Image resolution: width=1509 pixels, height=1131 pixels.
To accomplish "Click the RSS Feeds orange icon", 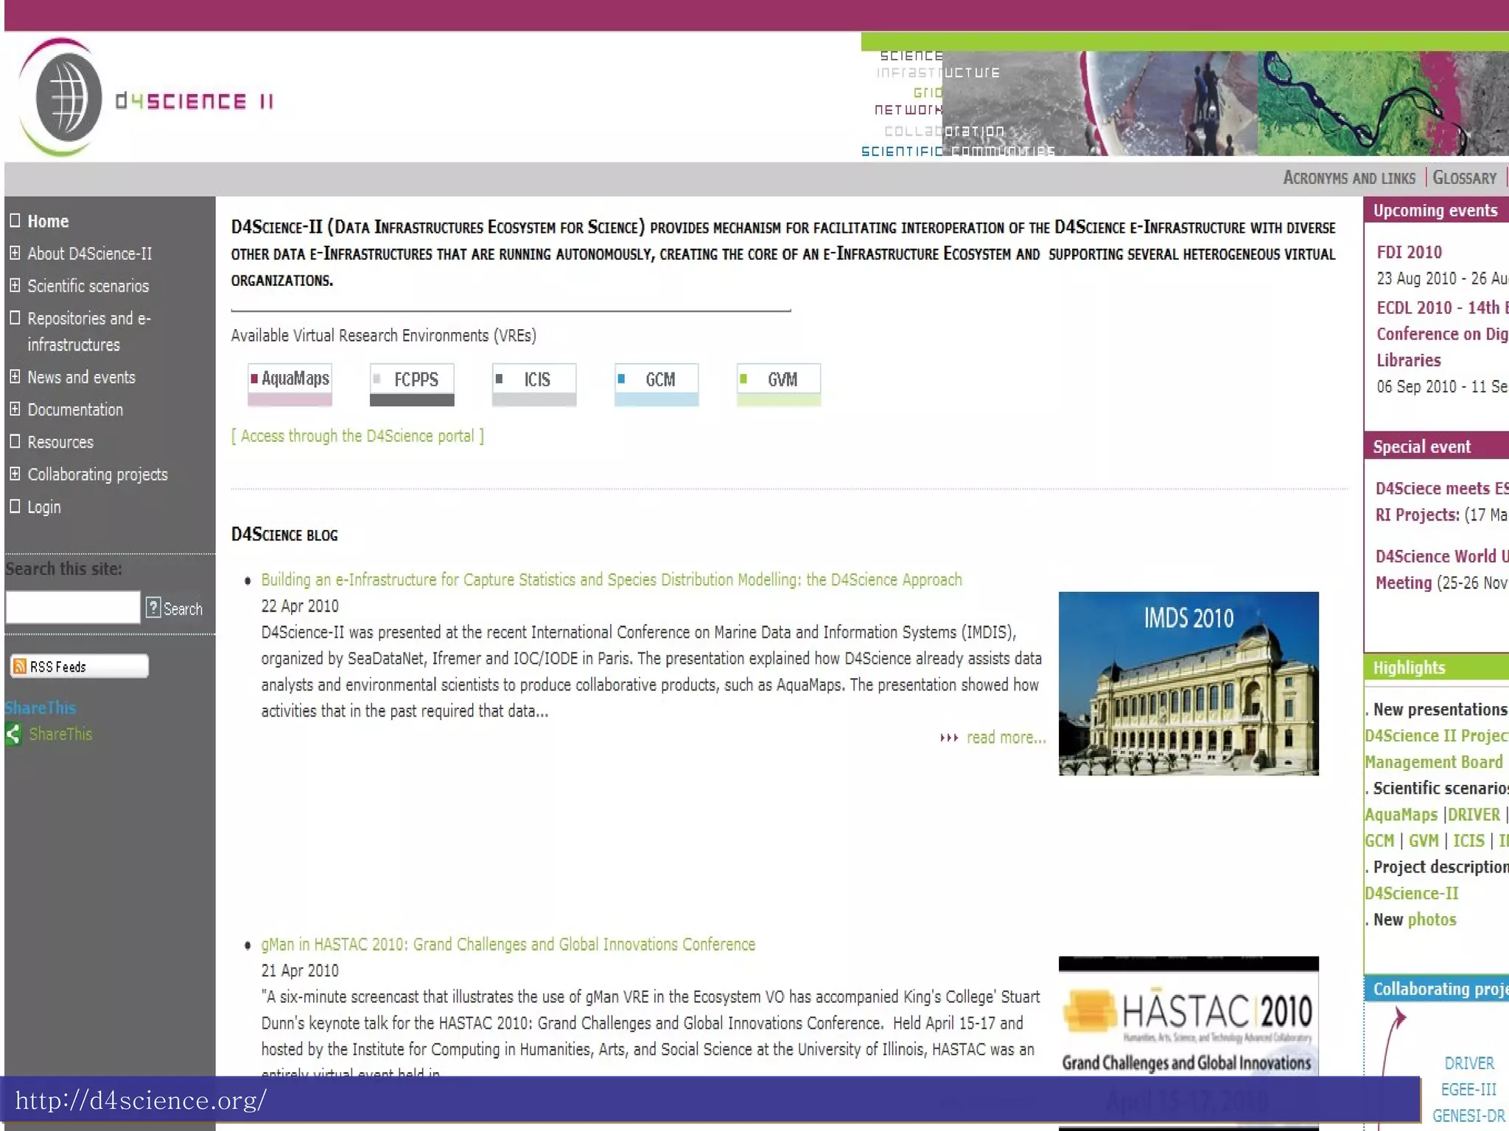I will tap(20, 666).
